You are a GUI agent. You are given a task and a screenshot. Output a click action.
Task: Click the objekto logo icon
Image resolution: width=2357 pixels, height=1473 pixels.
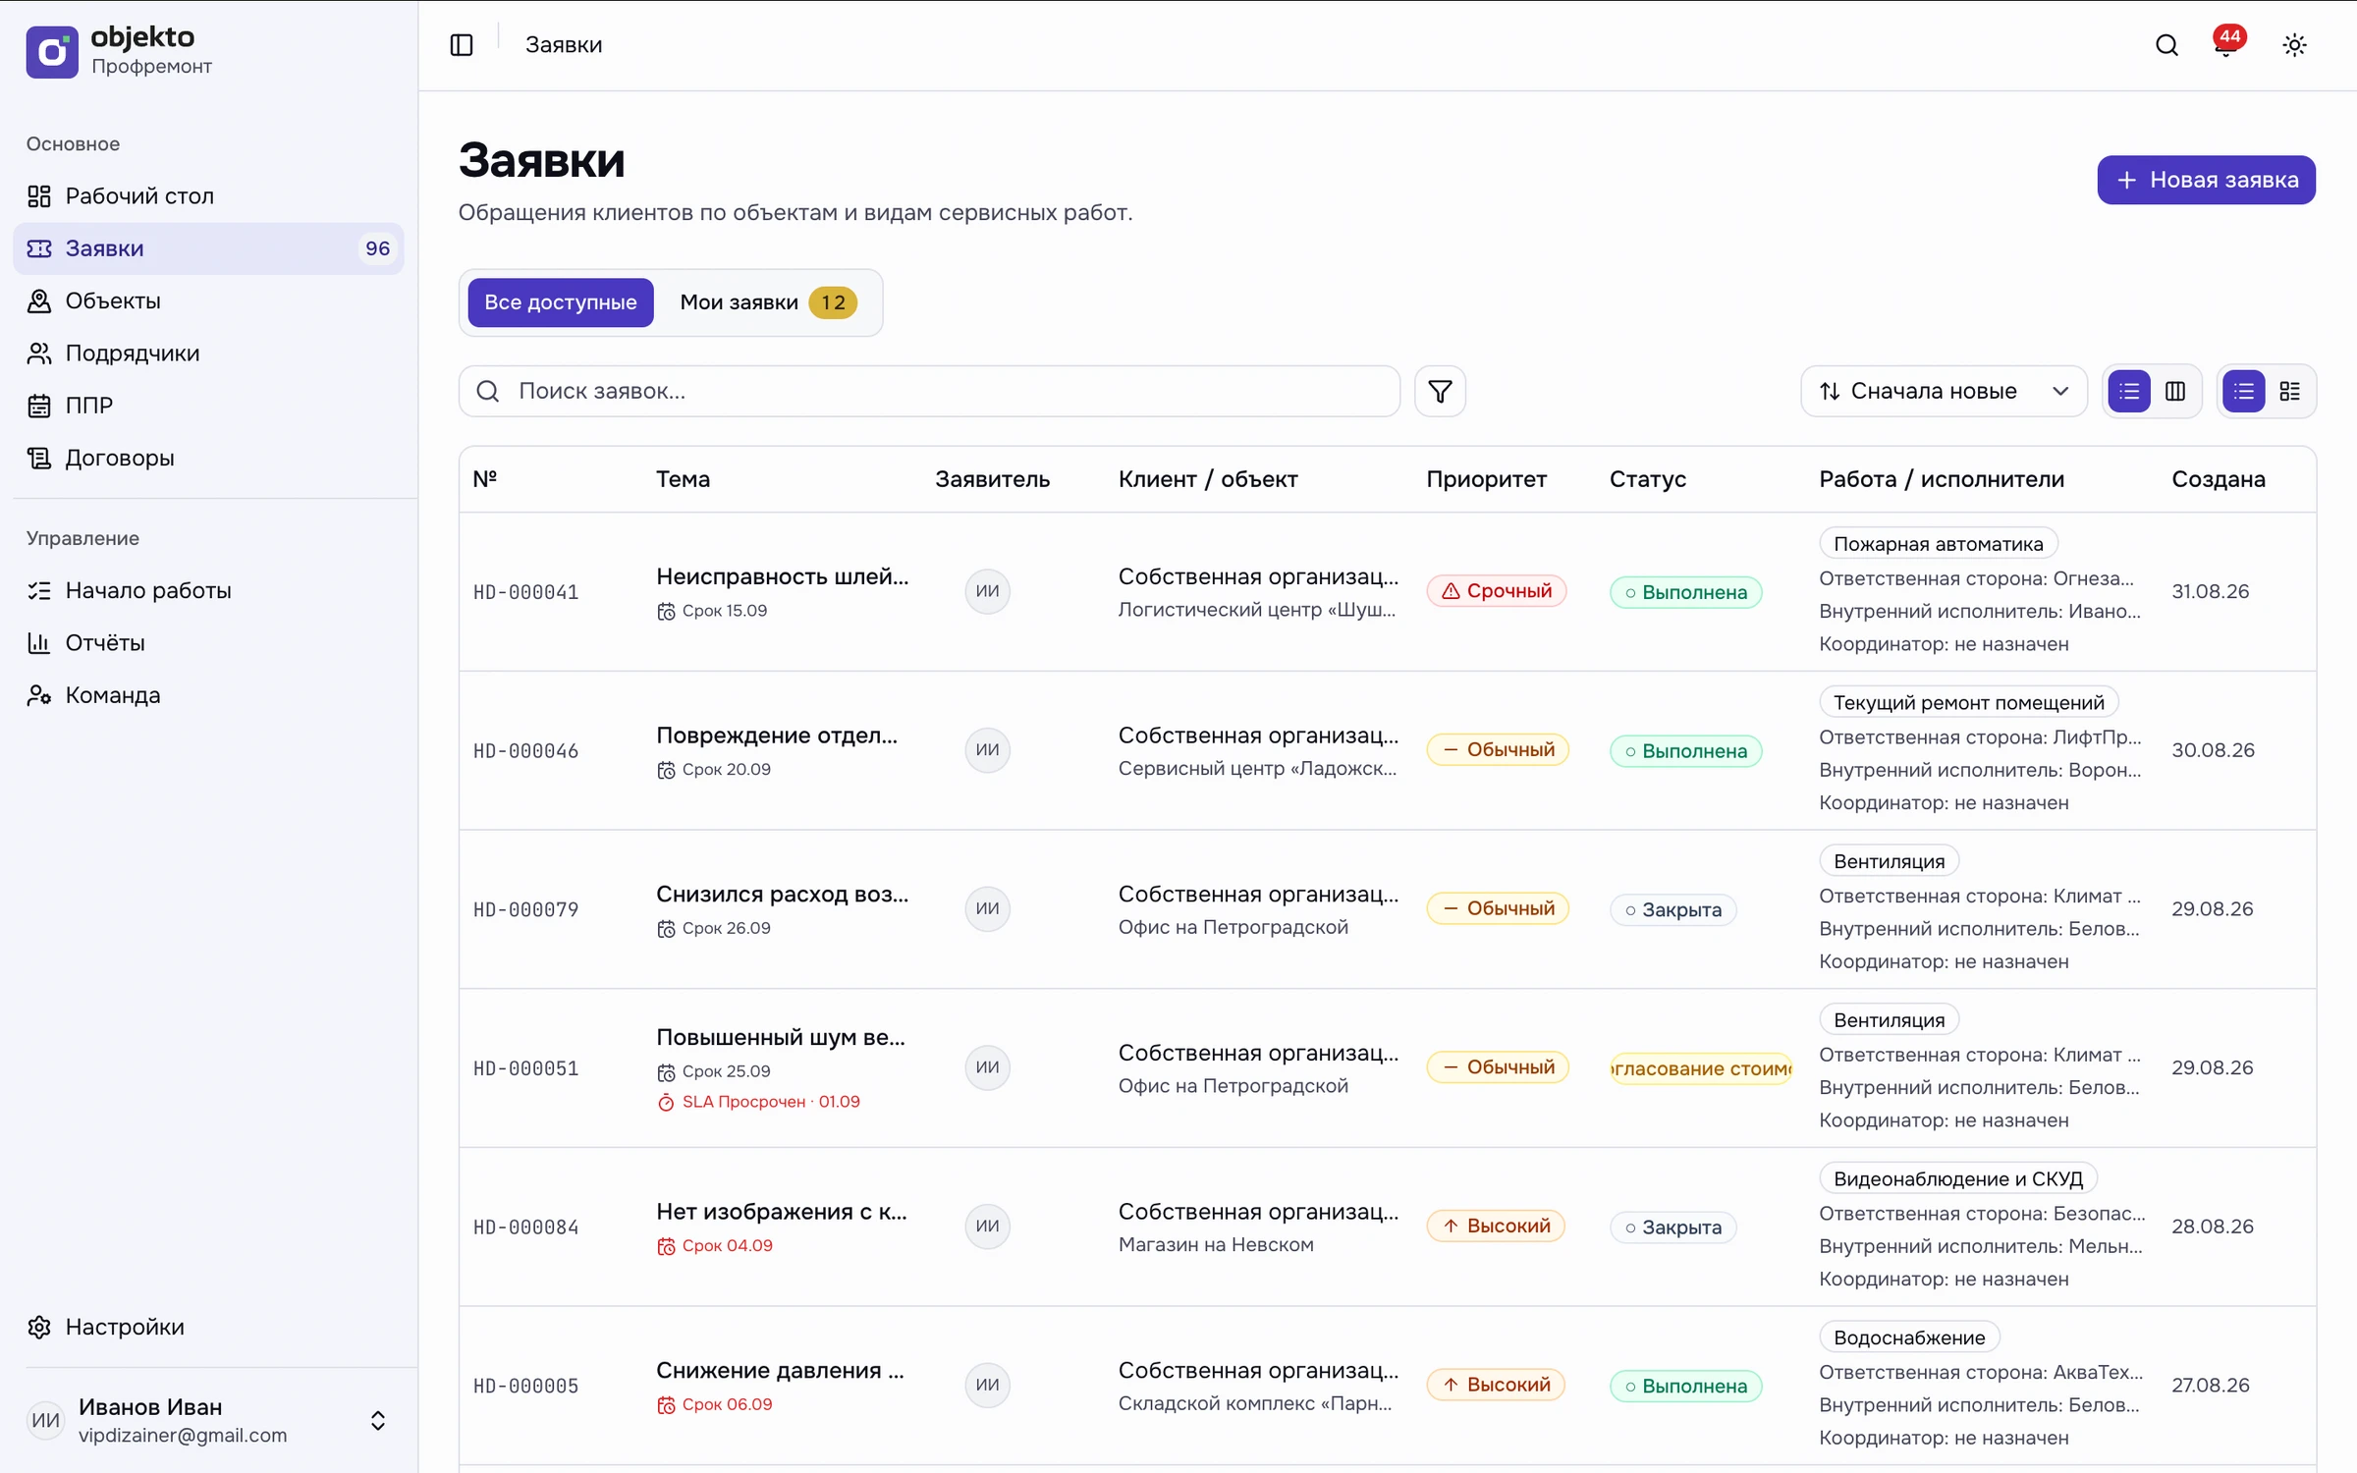coord(52,52)
